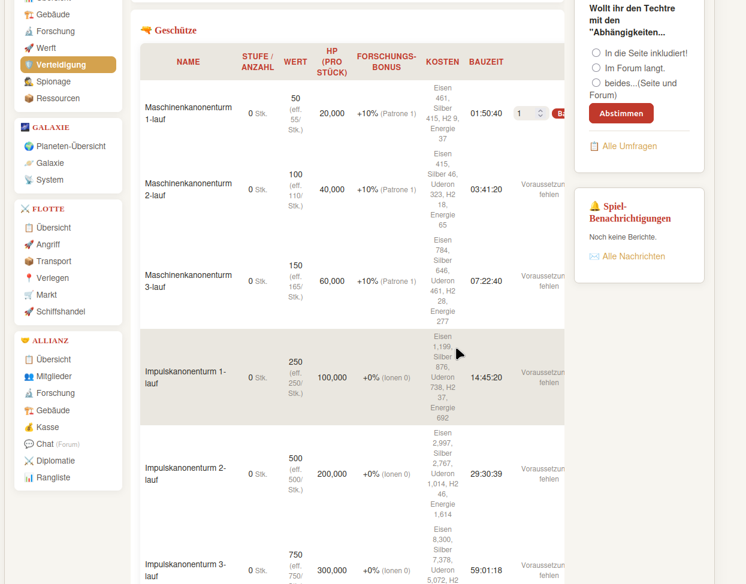Click the NAME column header

click(x=188, y=62)
